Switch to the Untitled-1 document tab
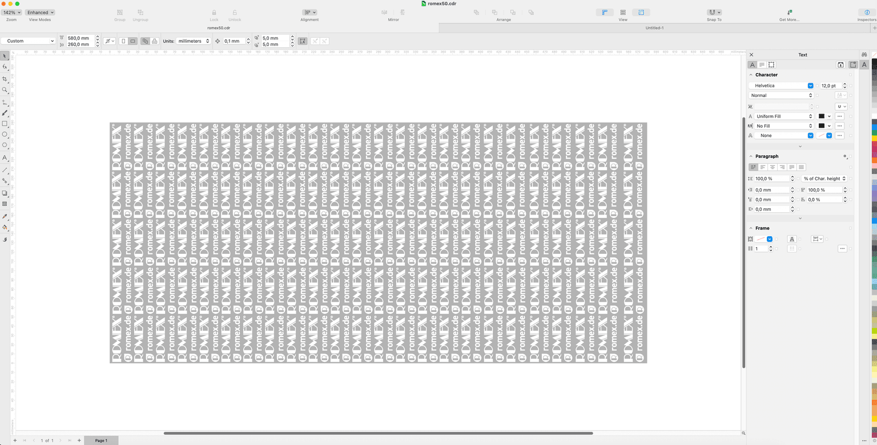This screenshot has width=877, height=445. coord(654,27)
